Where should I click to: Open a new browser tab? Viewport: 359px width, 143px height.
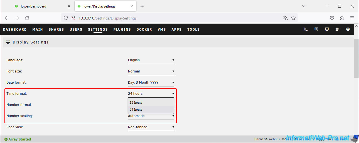[x=142, y=6]
